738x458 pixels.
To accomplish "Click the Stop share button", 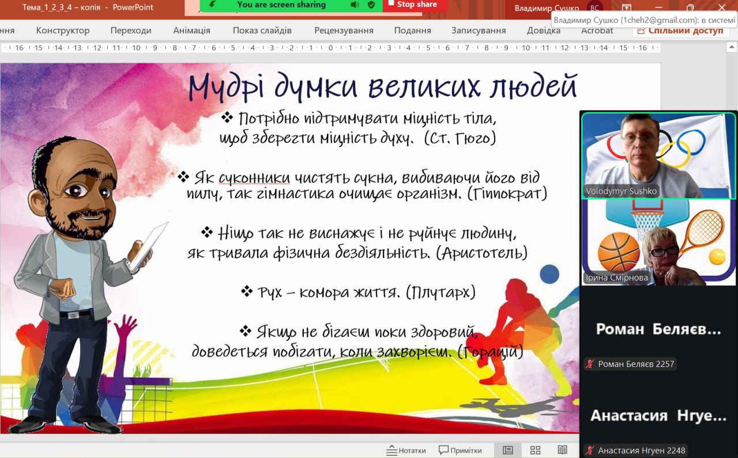I will point(412,5).
